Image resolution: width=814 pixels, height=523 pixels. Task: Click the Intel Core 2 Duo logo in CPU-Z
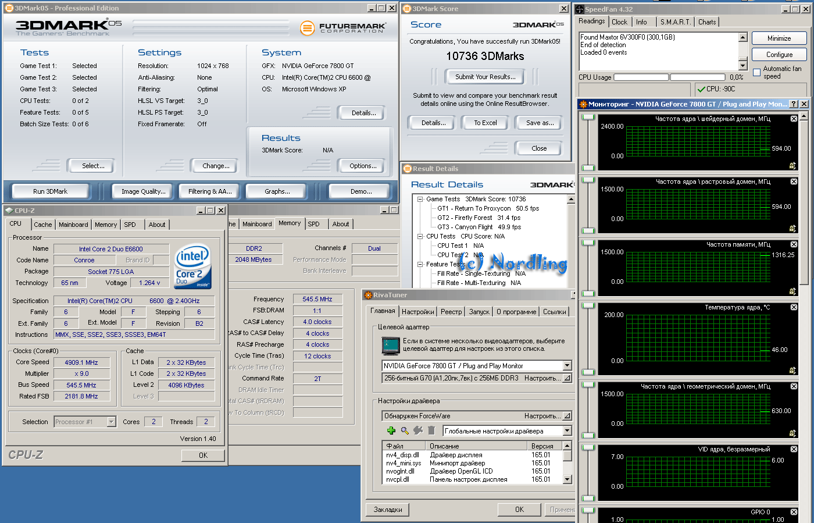tap(192, 266)
